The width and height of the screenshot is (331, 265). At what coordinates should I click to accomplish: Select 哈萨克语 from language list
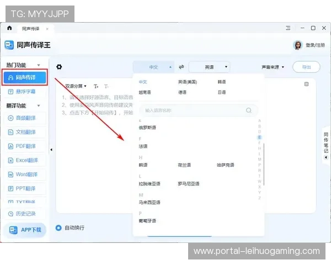226,165
